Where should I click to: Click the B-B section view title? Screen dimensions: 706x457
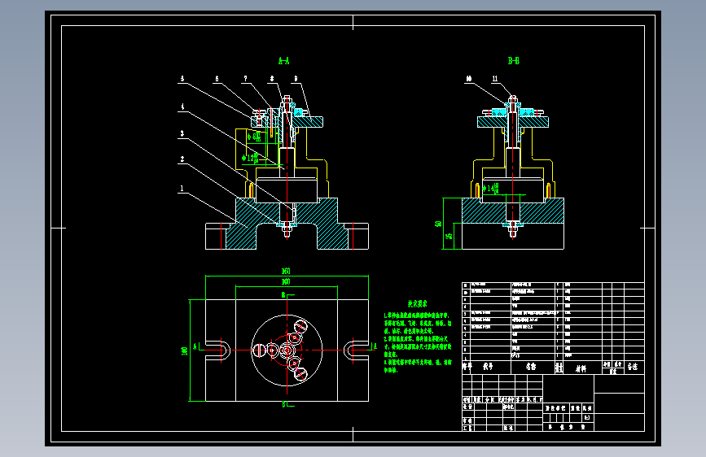513,61
